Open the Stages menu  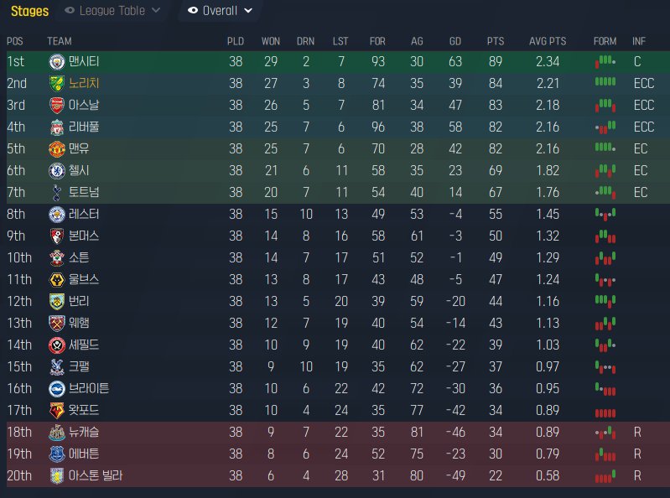pyautogui.click(x=30, y=11)
